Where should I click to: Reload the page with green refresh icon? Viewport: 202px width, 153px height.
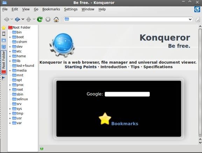[x=40, y=19]
